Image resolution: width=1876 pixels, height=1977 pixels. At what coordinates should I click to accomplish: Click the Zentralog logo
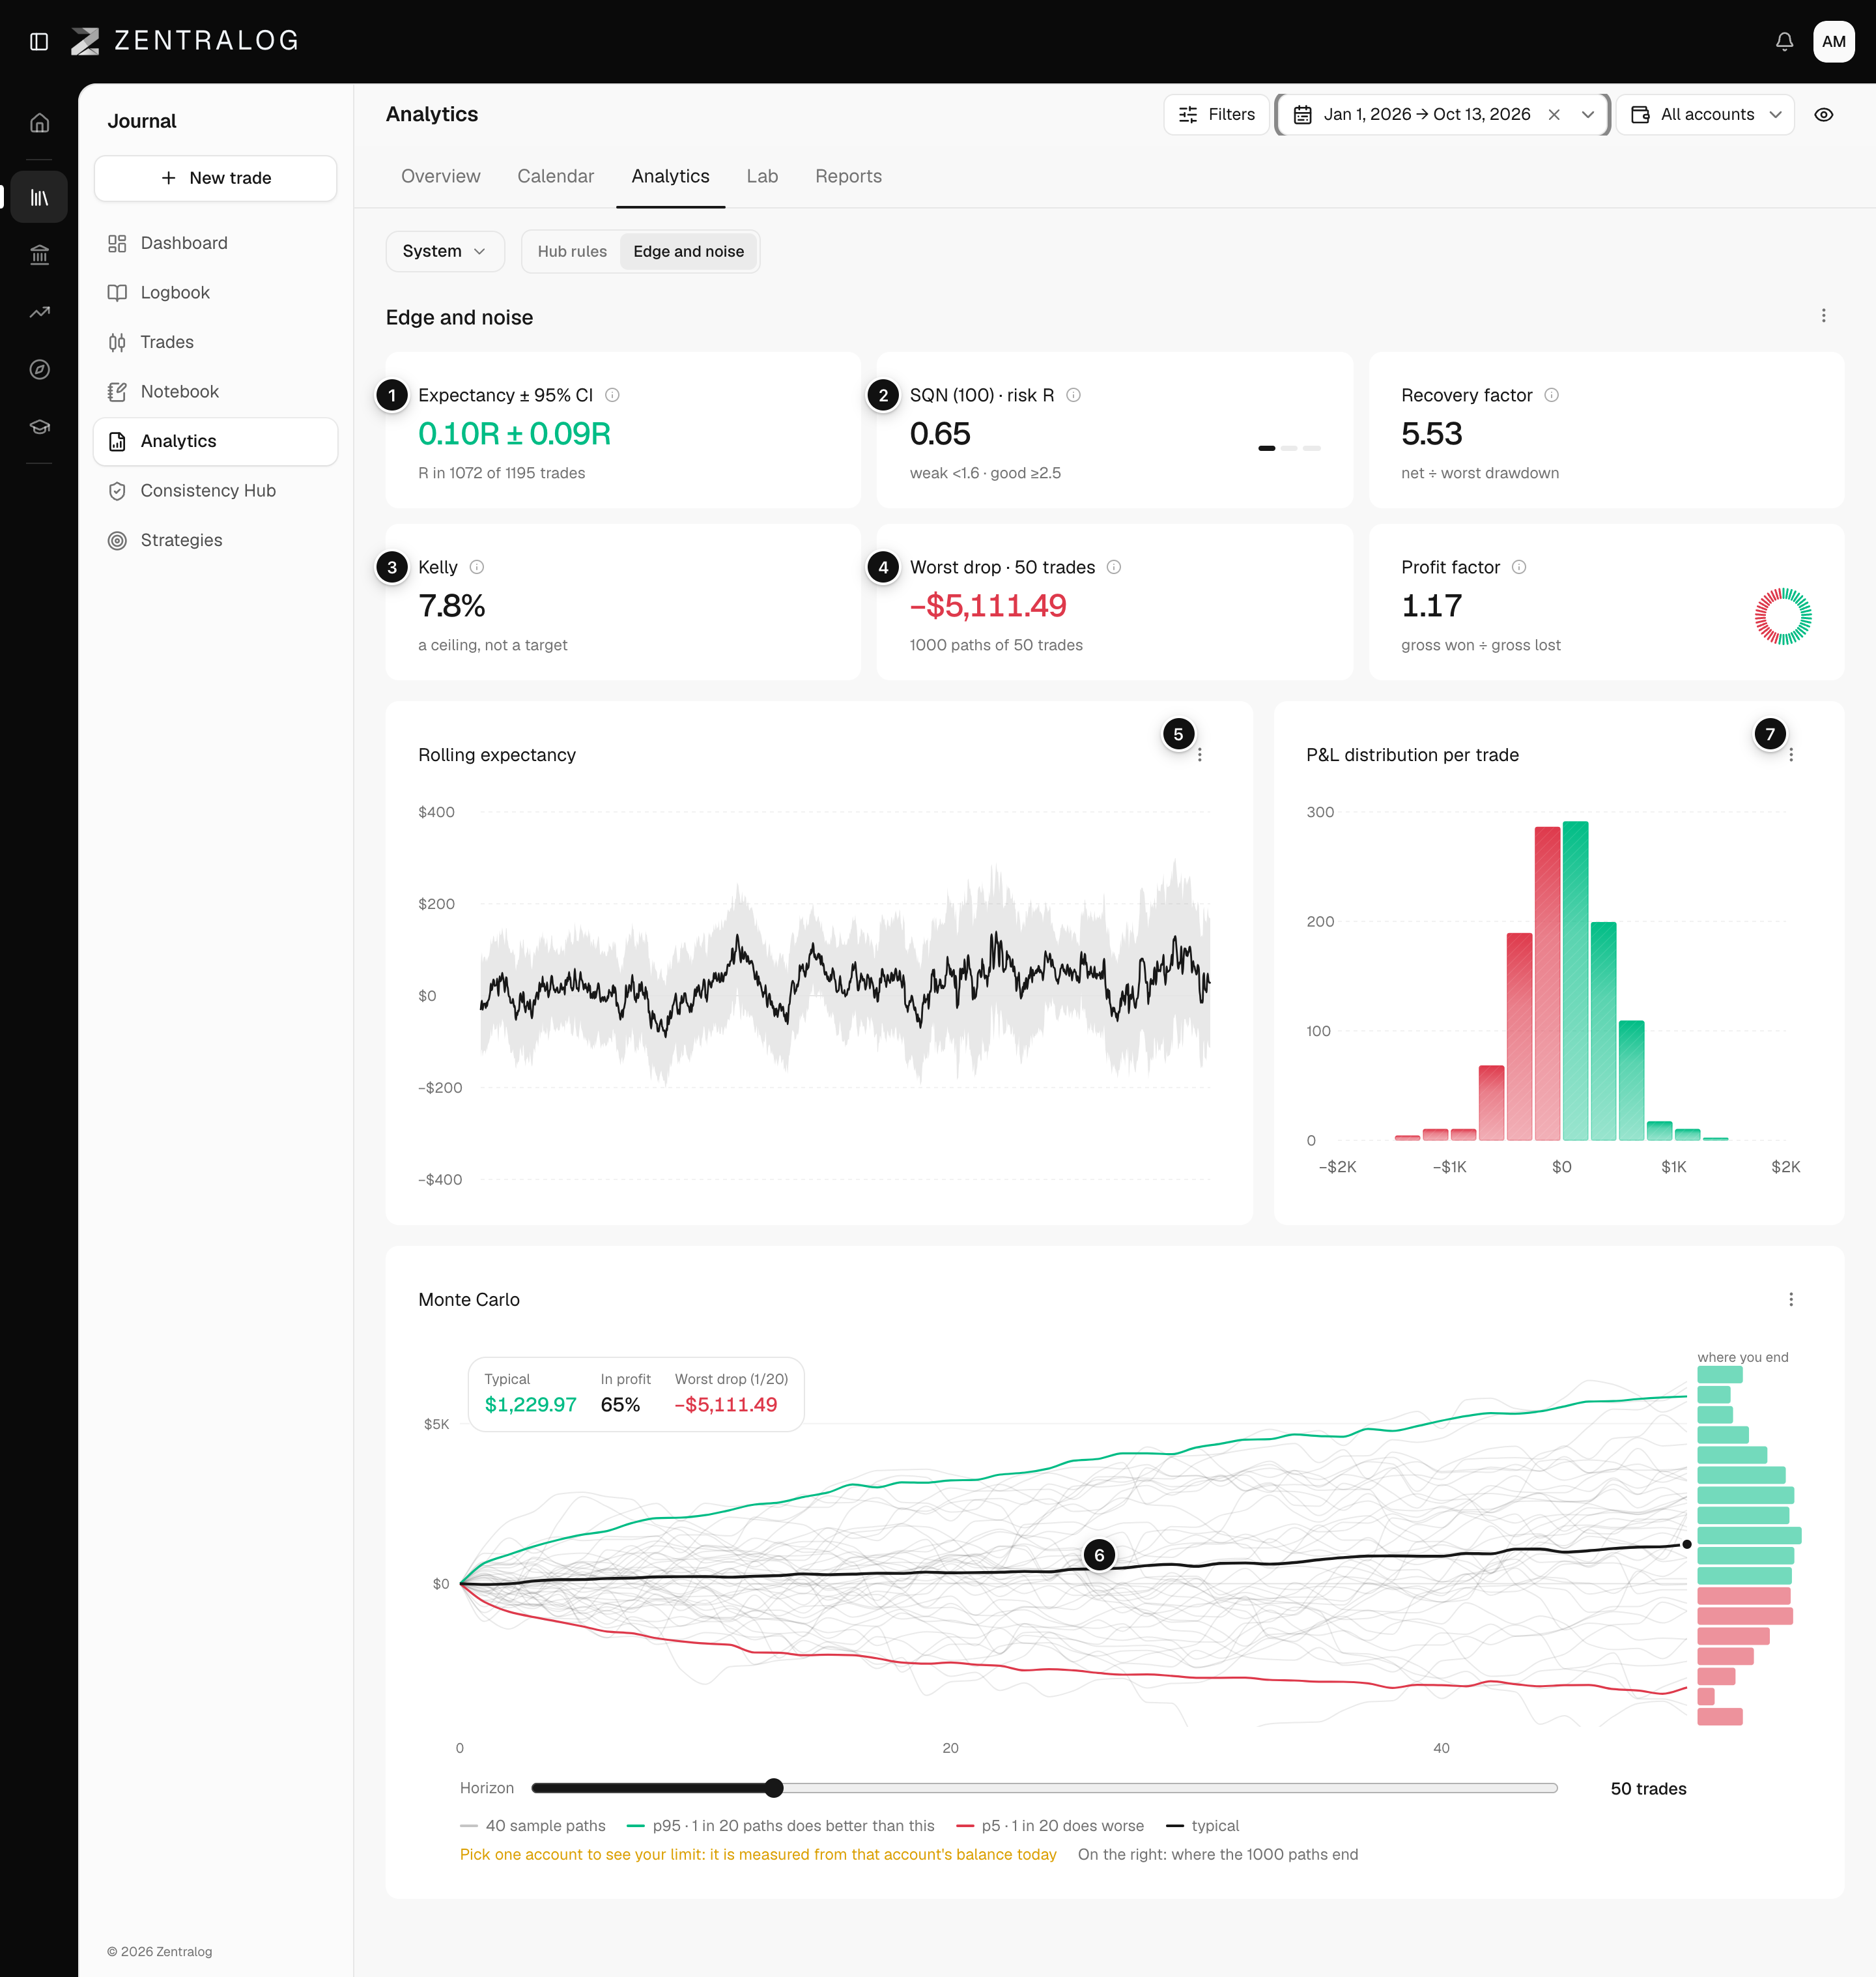(x=185, y=41)
